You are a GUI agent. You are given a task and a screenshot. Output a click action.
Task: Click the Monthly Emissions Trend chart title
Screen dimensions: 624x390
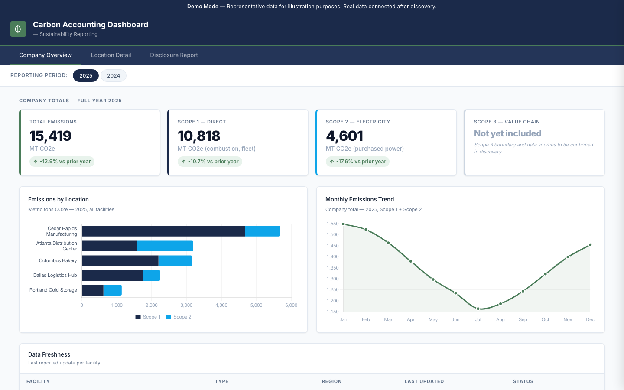360,199
